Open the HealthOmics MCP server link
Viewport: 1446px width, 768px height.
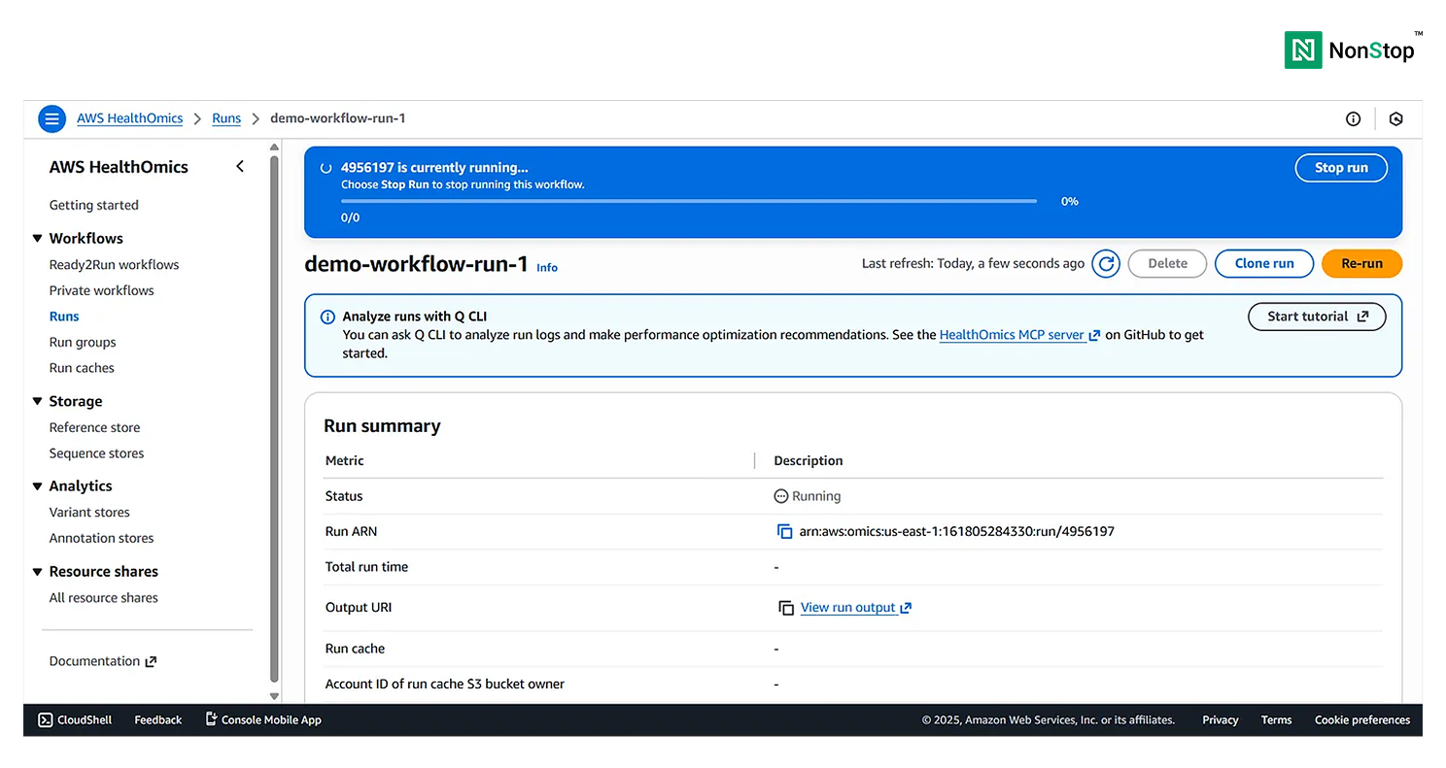coord(1012,335)
